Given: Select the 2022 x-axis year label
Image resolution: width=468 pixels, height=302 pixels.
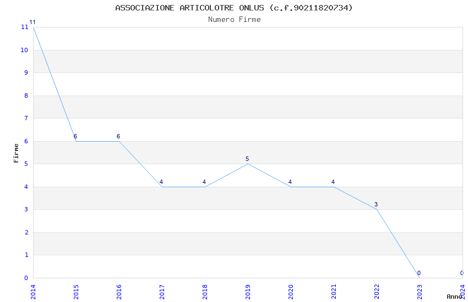Looking at the screenshot, I should [x=377, y=292].
